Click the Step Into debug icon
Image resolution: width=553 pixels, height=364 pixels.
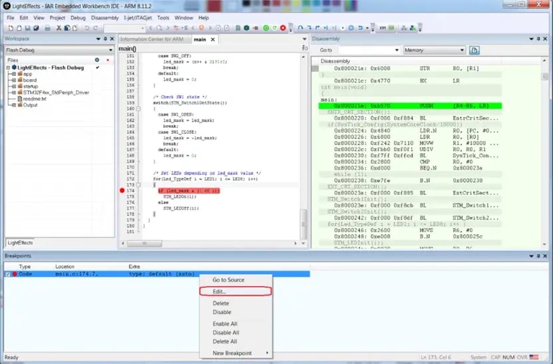[309, 28]
